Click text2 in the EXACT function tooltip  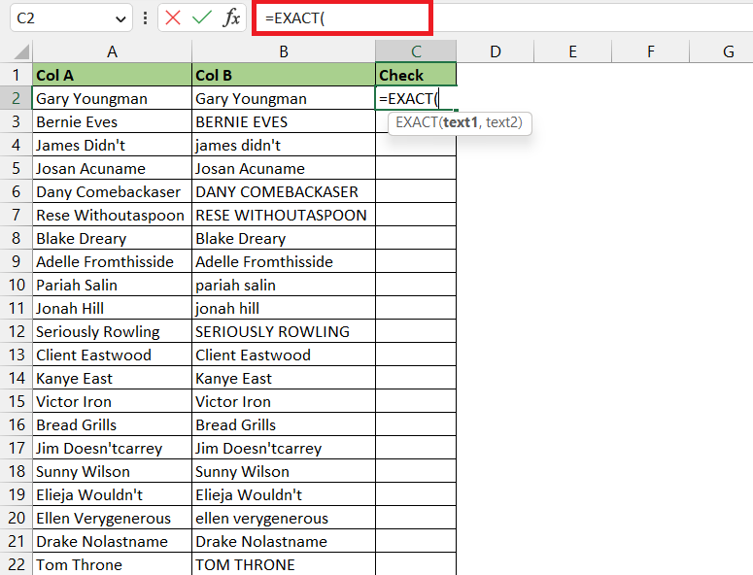[x=501, y=122]
